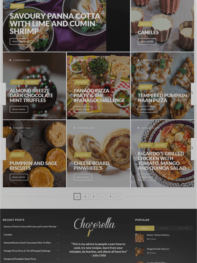The width and height of the screenshot is (197, 263).
Task: Select the All Time tab in Popular
Action: [x=183, y=228]
